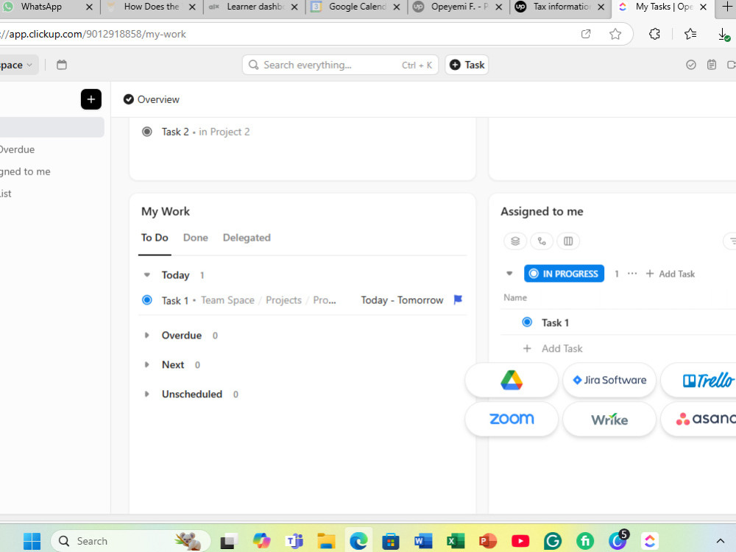This screenshot has height=552, width=736.
Task: Open the browser downloads icon
Action: (x=723, y=35)
